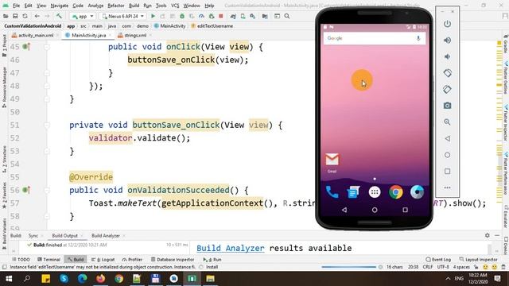Image resolution: width=509 pixels, height=286 pixels.
Task: Open Chrome on emulator dock
Action: click(x=396, y=192)
